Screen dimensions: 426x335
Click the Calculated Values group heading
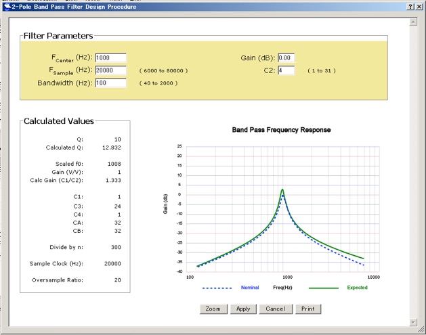59,121
